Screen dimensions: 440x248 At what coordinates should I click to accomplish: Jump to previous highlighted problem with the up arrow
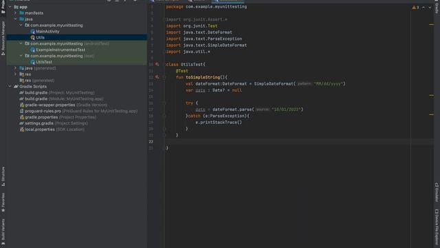423,8
